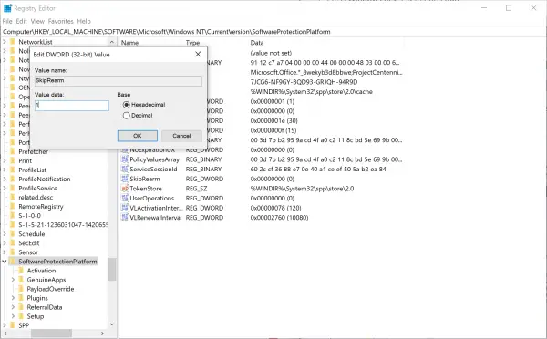Viewport: 547px width, 339px height.
Task: Select the SkipRearm DWORD value icon
Action: click(x=125, y=179)
